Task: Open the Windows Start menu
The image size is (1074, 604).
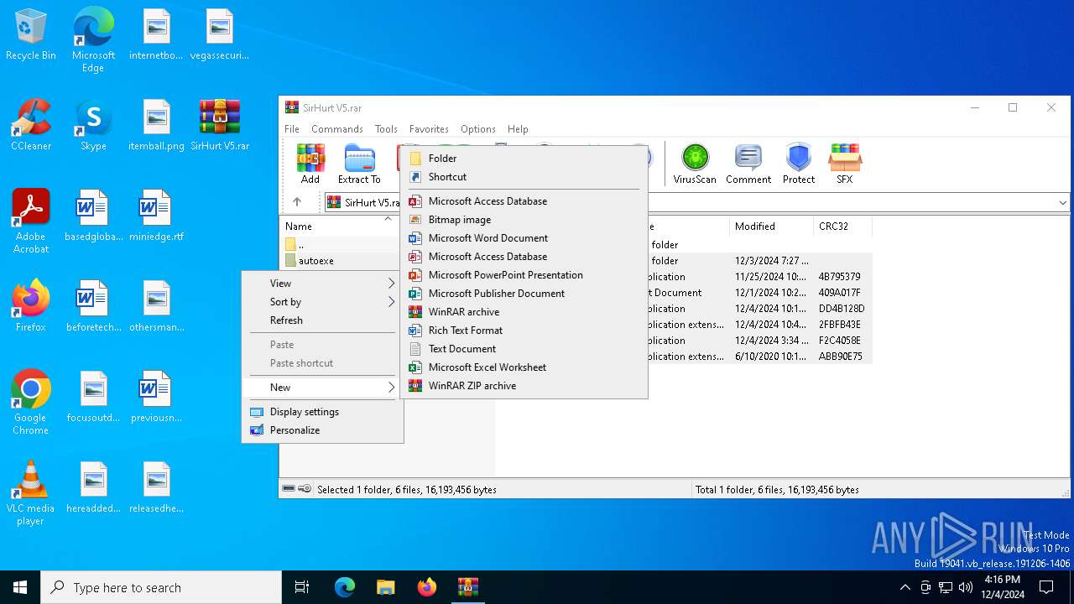Action: pos(20,587)
